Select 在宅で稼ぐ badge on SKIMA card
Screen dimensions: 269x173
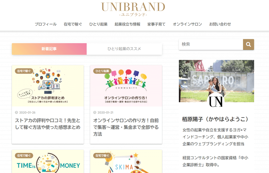pos(102,156)
